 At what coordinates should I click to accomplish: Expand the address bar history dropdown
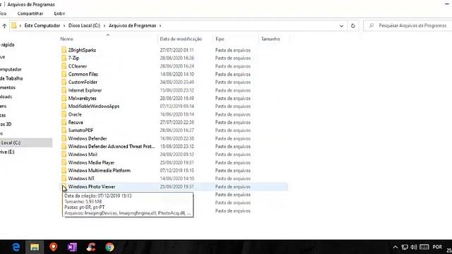[x=341, y=25]
